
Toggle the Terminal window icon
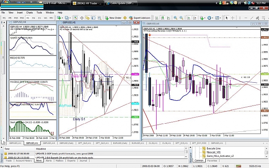coord(93,18)
